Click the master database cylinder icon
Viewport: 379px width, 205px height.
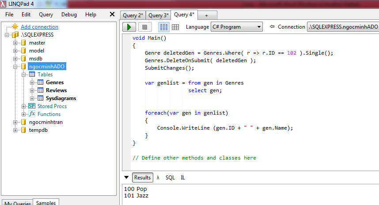[23, 43]
